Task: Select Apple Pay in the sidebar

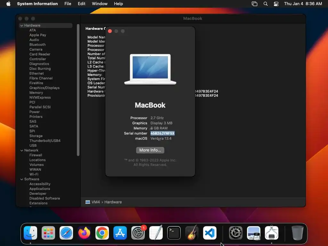Action: (x=38, y=35)
